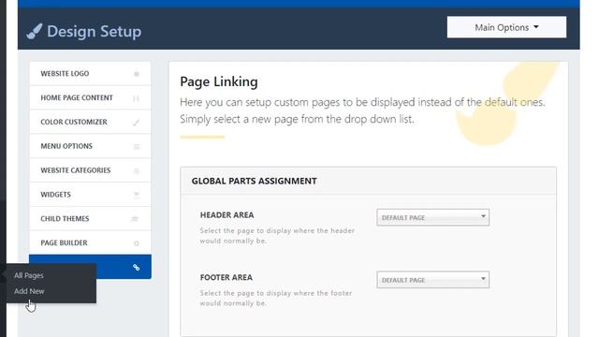Click the Header Area label
This screenshot has height=337, width=599.
(x=226, y=215)
